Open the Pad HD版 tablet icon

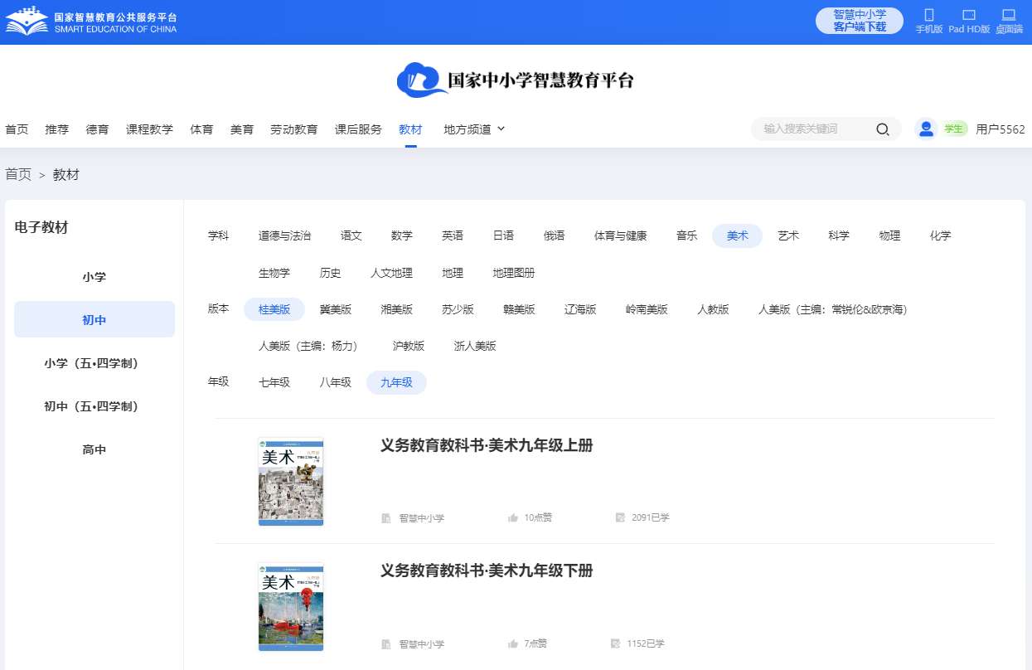[x=969, y=15]
